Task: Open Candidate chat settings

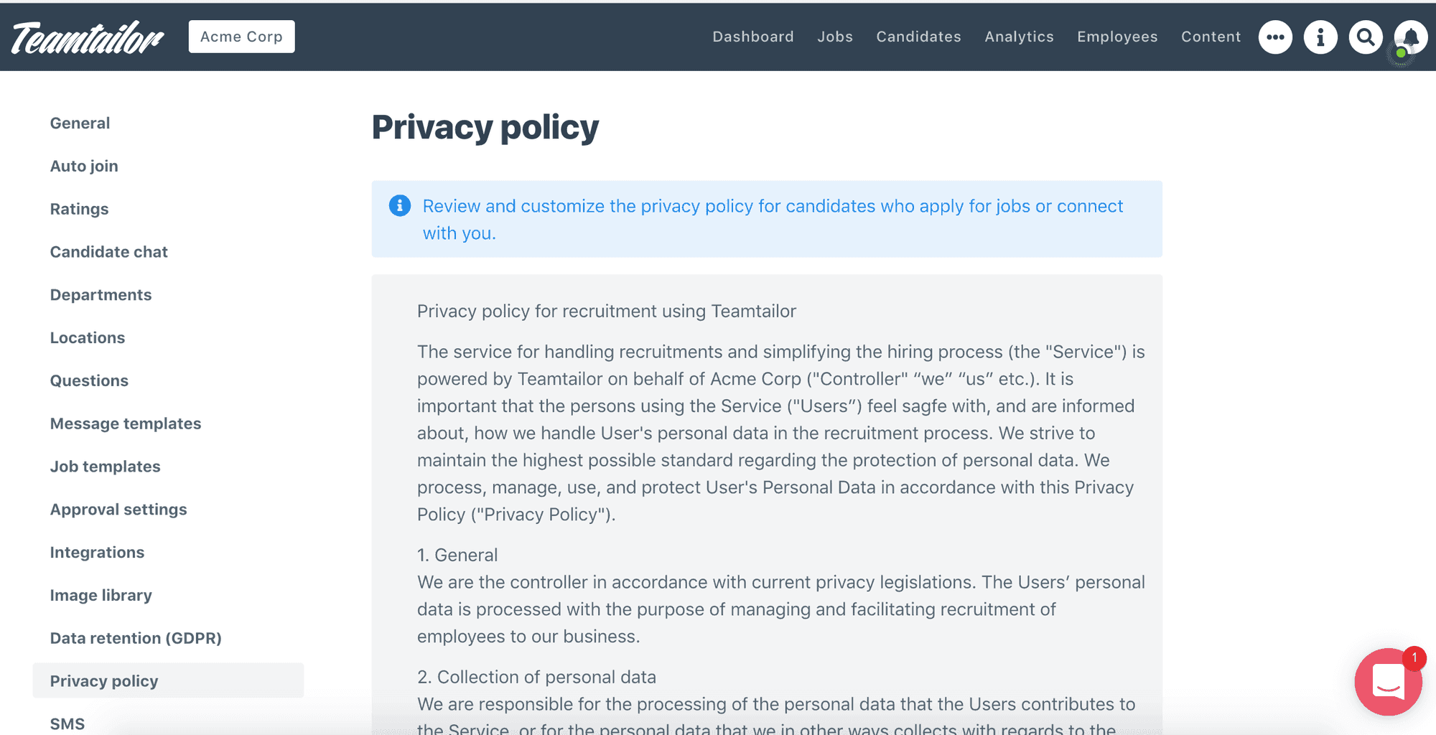Action: point(108,252)
